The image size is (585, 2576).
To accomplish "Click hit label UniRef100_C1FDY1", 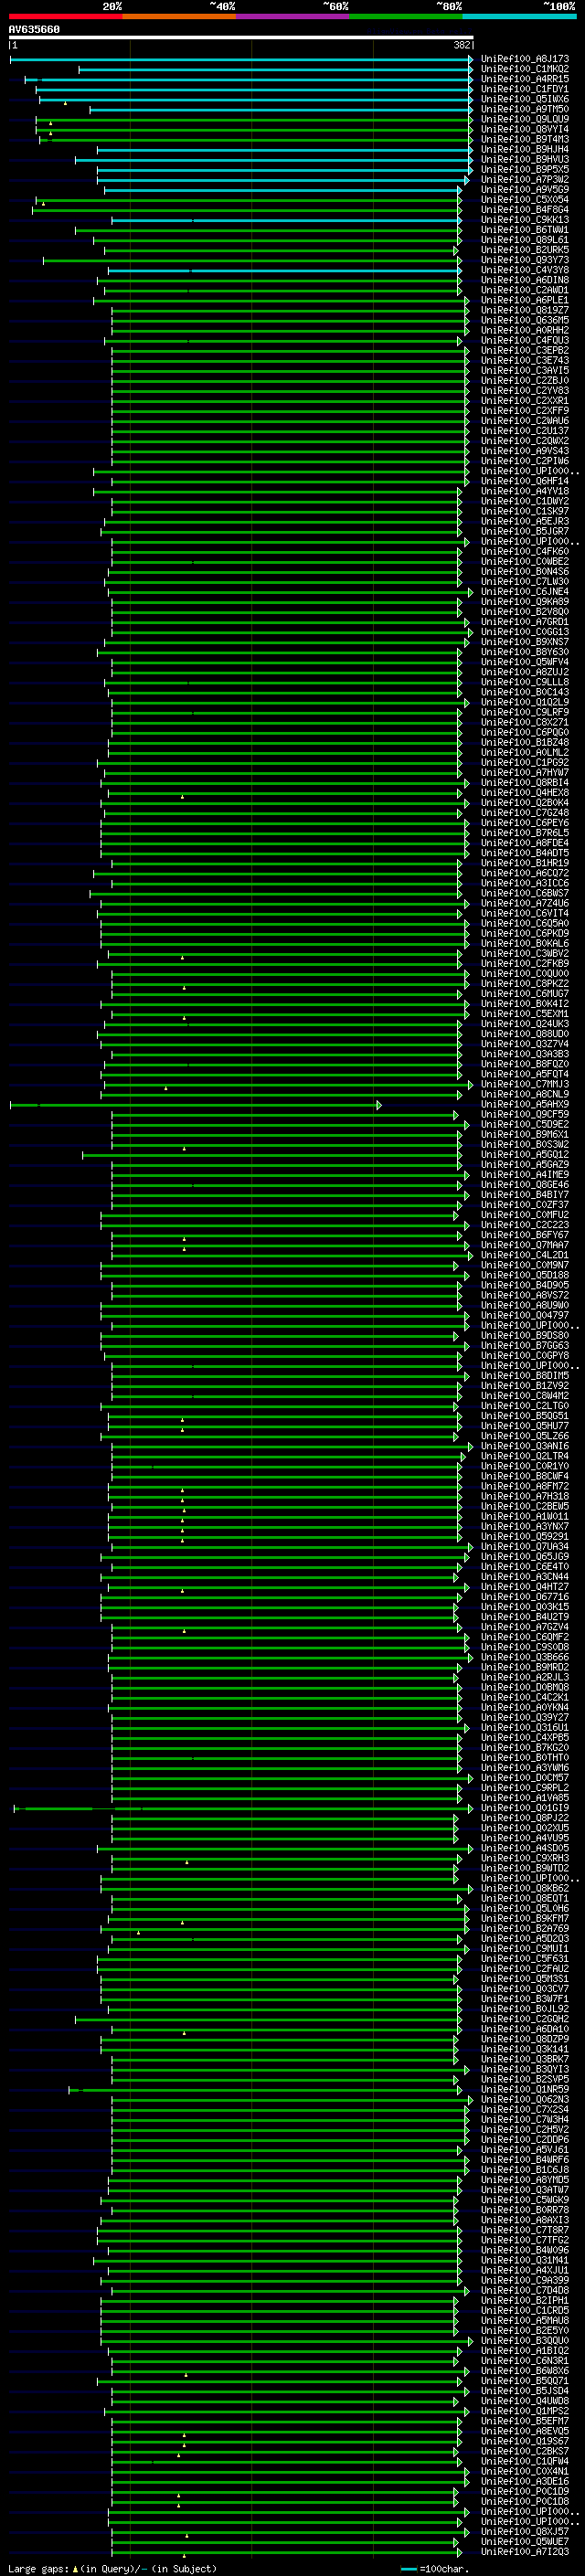I will coord(525,89).
